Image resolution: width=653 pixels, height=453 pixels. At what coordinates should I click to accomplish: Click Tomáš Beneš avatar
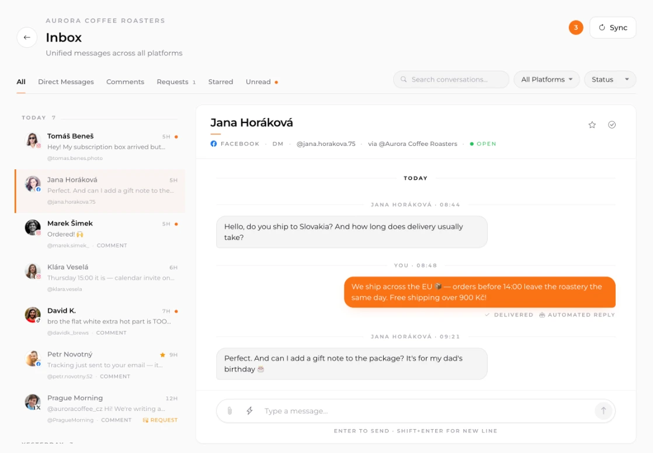(33, 140)
